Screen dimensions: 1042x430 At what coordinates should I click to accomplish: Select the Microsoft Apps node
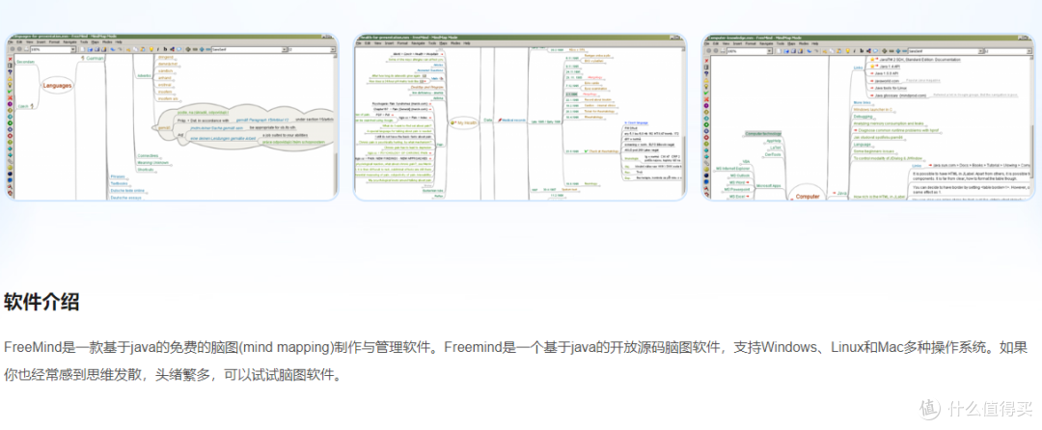768,186
